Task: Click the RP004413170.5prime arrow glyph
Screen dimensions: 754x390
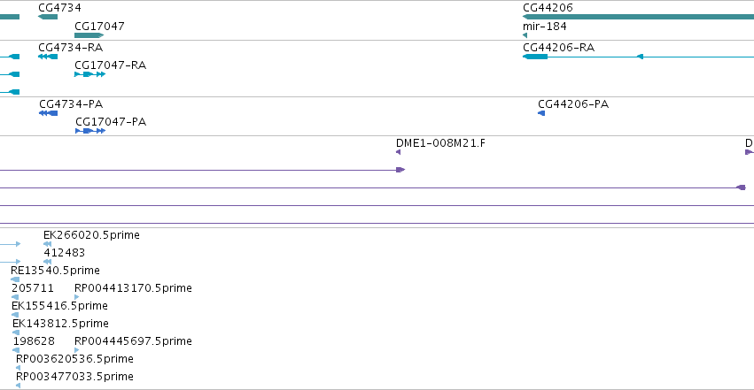Action: [x=76, y=297]
